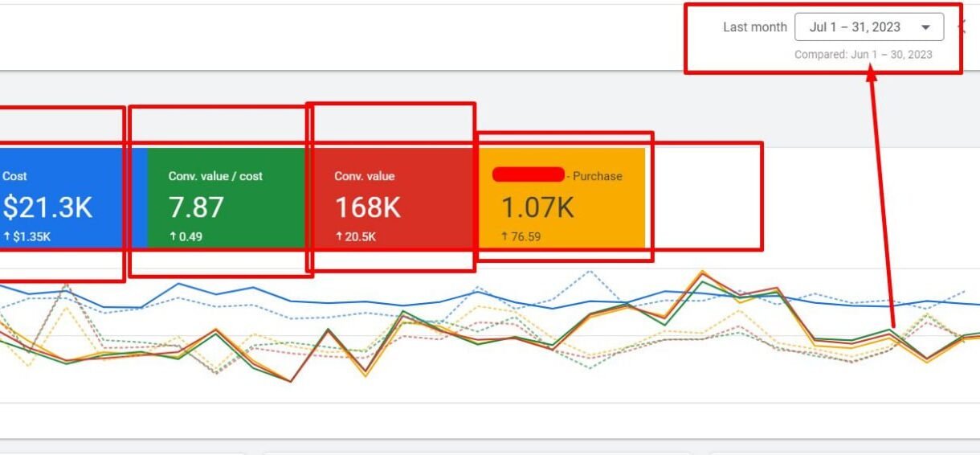Click the 7.87 conv. value / cost figure

click(196, 207)
